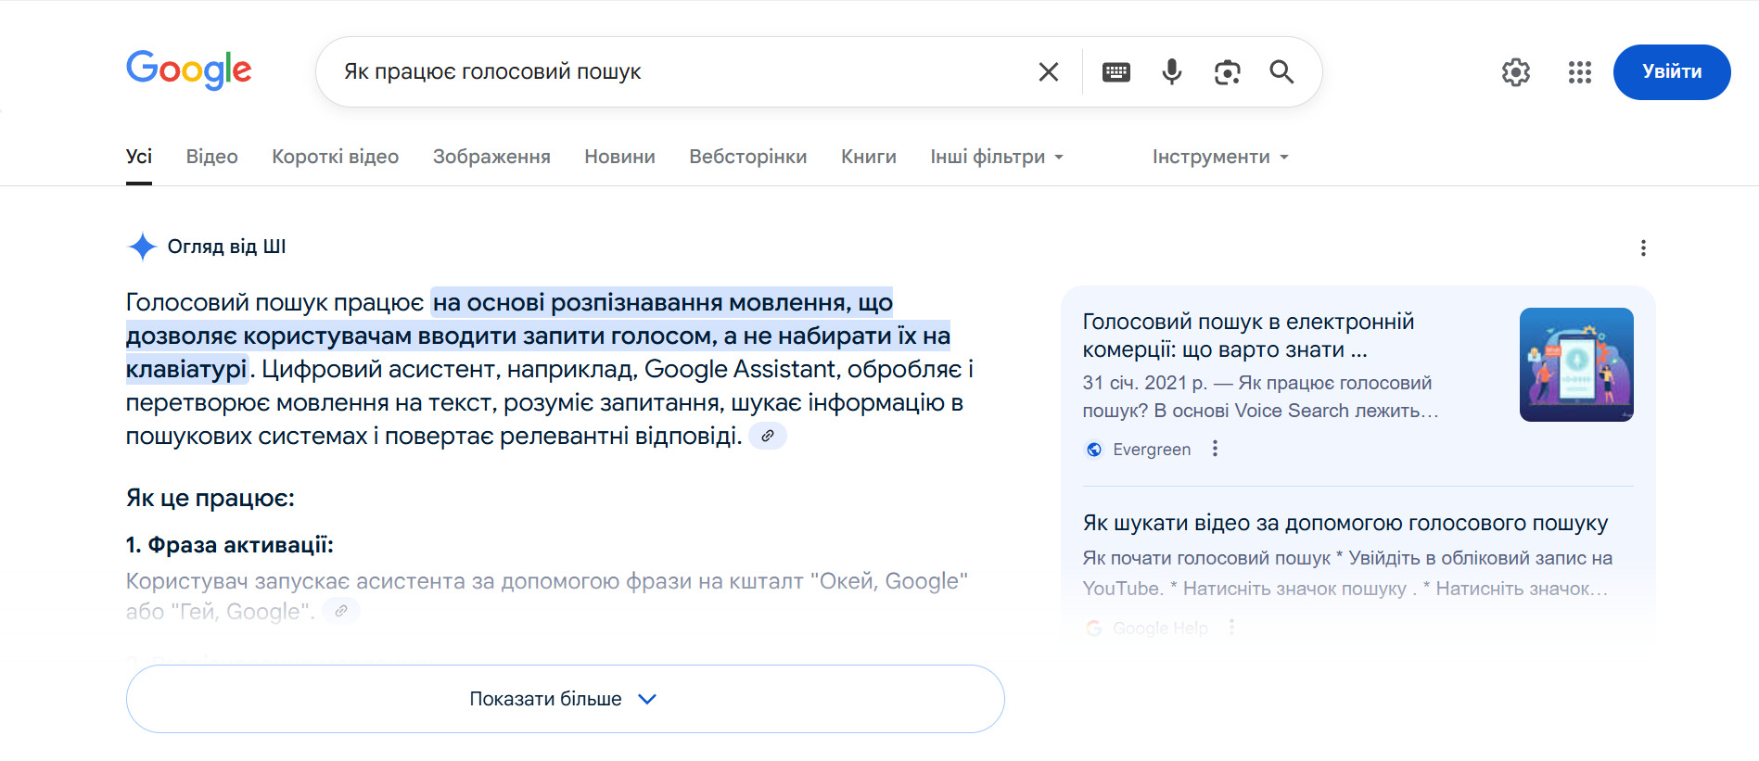Click the source link chip after відповіді
Image resolution: width=1759 pixels, height=761 pixels.
click(x=768, y=436)
